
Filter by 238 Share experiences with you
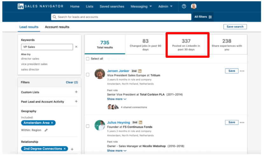click(227, 44)
